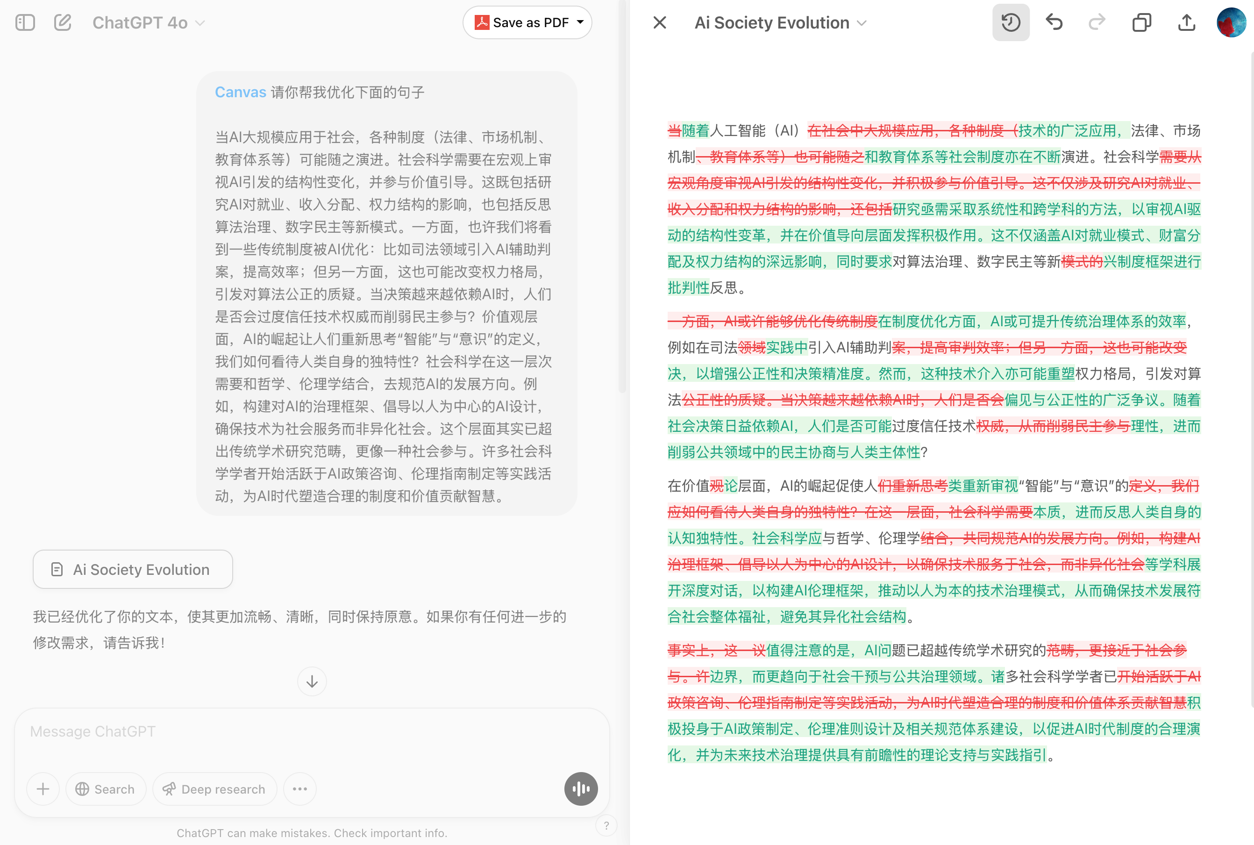Click the text "我已经优化了你的文本" in the reply
Image resolution: width=1254 pixels, height=845 pixels.
[x=103, y=616]
